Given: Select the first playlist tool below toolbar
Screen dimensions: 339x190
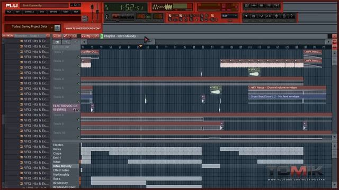Looking at the screenshot, I should pos(57,42).
